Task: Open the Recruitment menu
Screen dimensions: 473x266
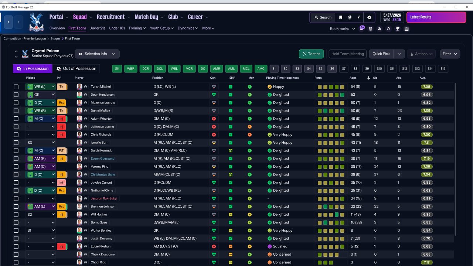Action: pos(113,17)
